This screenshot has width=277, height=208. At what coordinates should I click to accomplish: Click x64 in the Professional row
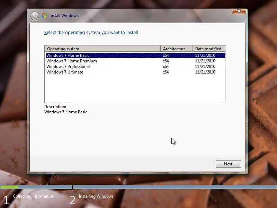(x=166, y=67)
